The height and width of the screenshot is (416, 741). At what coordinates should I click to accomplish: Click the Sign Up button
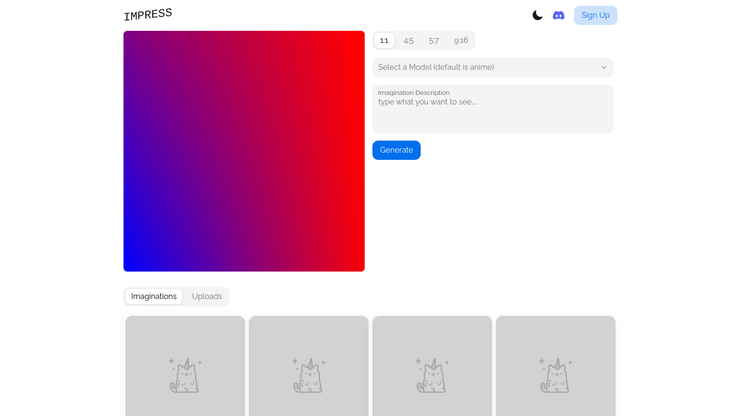click(595, 15)
